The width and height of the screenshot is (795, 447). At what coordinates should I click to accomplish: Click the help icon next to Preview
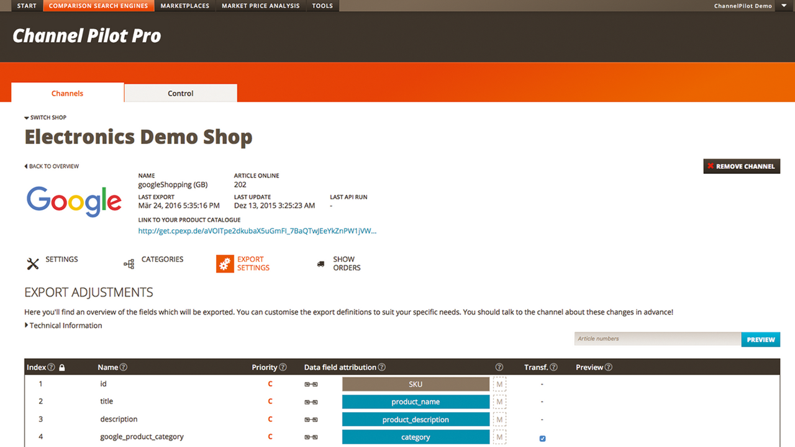pyautogui.click(x=609, y=368)
